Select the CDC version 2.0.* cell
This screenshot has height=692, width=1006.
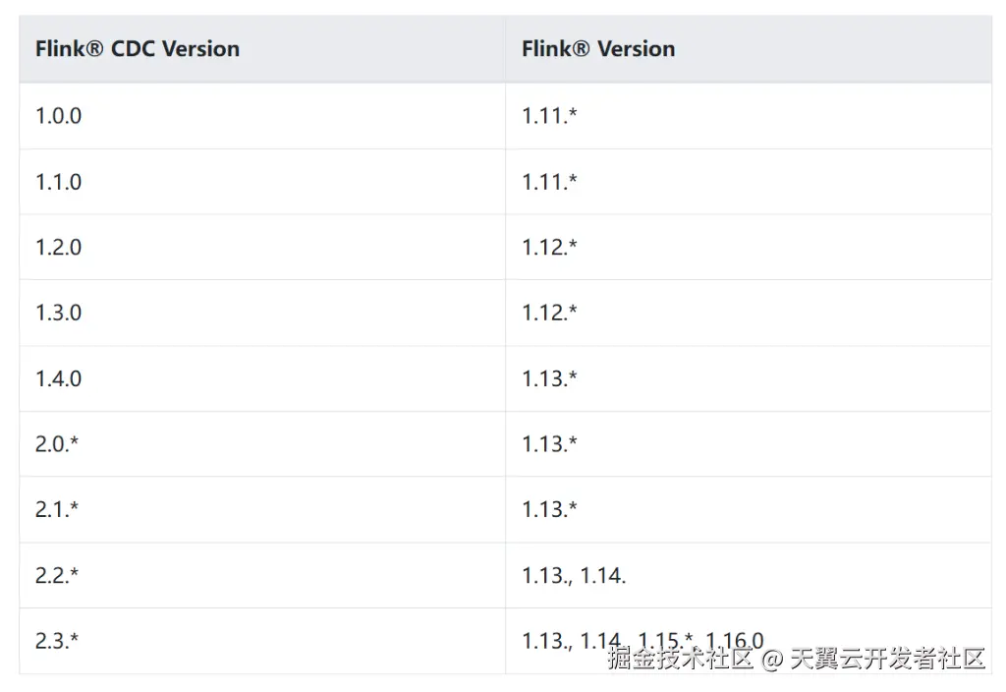click(57, 443)
